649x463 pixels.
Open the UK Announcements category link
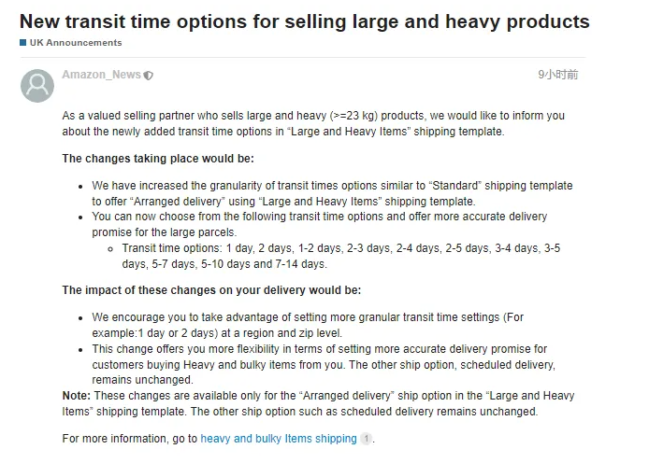point(76,43)
